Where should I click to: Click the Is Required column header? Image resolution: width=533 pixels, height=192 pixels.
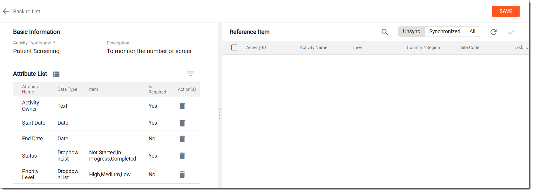157,89
